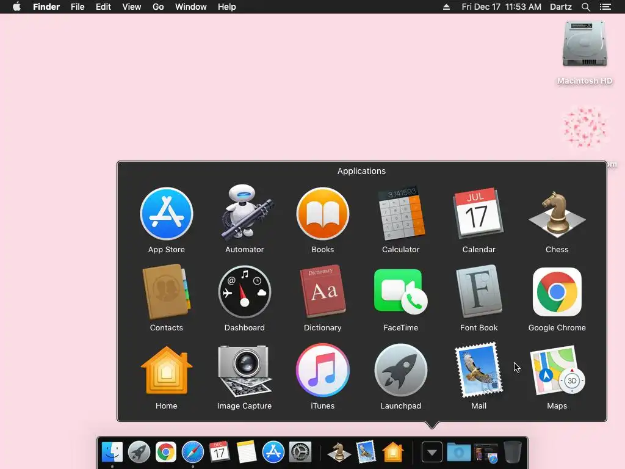Click Google Chrome in the Dock
Image resolution: width=625 pixels, height=469 pixels.
(166, 453)
